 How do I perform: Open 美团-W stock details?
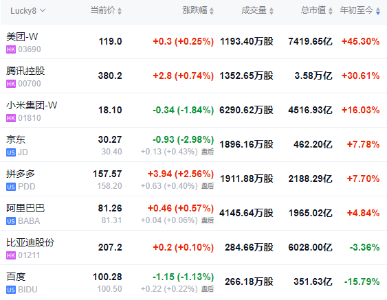click(194, 42)
